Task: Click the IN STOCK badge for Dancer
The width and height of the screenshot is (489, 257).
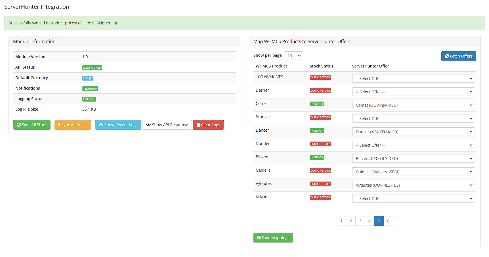Action: pyautogui.click(x=317, y=130)
